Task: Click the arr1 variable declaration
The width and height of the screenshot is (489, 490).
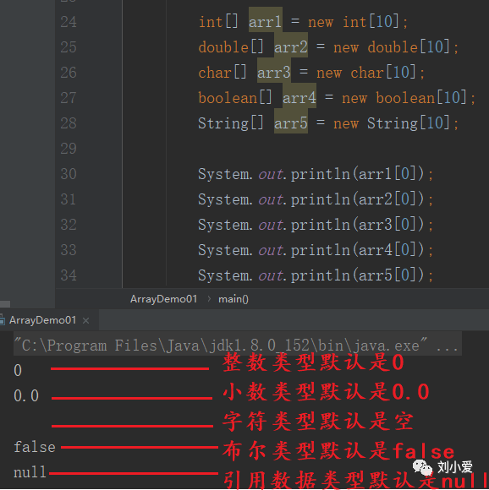Action: (x=266, y=22)
